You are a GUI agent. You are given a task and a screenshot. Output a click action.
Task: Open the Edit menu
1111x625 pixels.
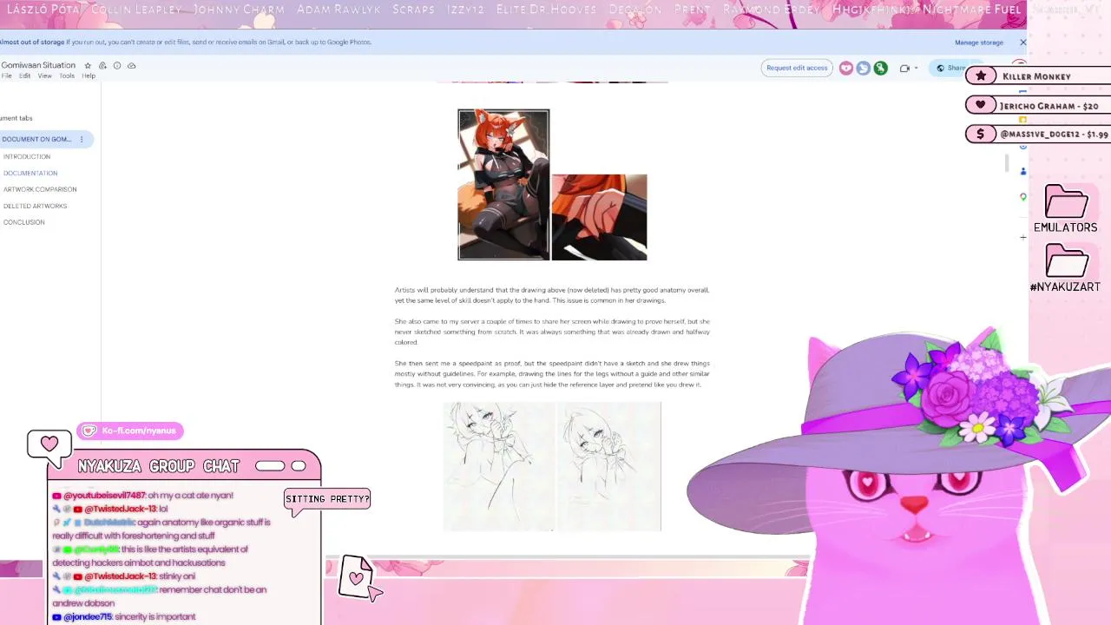coord(25,76)
